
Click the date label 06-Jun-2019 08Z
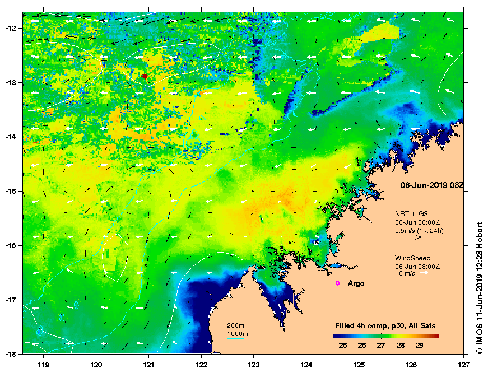pyautogui.click(x=431, y=185)
